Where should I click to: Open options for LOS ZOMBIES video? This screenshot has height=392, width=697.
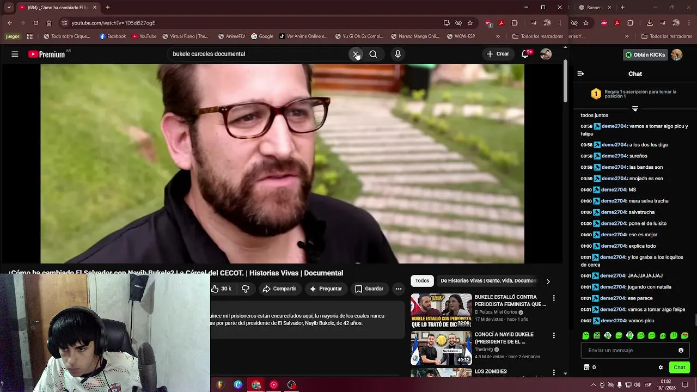tap(554, 372)
